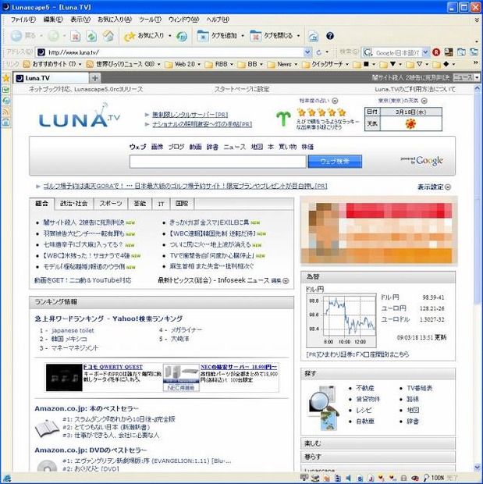Click the Home toolbar icon
This screenshot has height=484, width=483.
[108, 36]
